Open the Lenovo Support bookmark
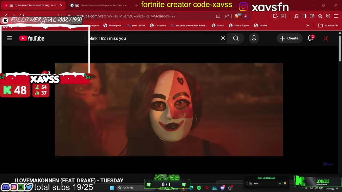 [239, 26]
